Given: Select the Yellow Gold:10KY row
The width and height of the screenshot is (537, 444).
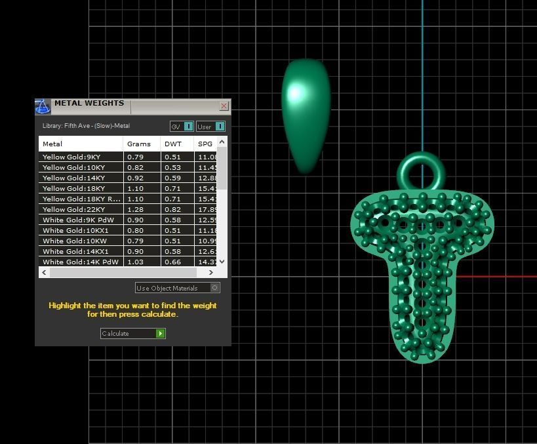Looking at the screenshot, I should 128,167.
